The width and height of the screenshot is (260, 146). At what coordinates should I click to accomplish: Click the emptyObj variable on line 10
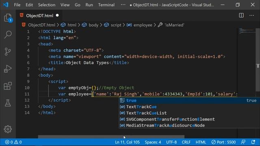[78, 88]
